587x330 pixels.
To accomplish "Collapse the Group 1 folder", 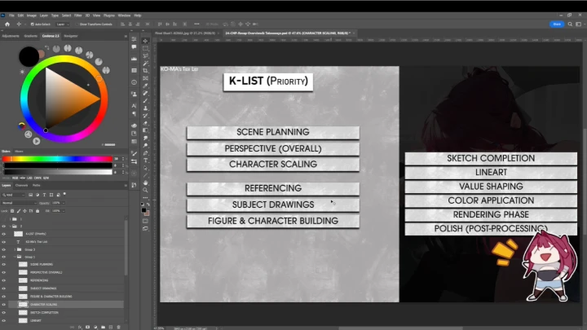I will tap(15, 257).
